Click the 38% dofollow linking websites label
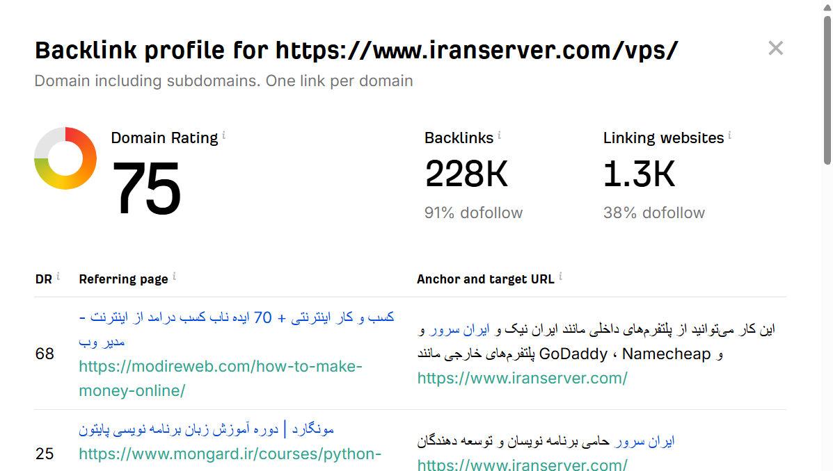 (x=654, y=213)
